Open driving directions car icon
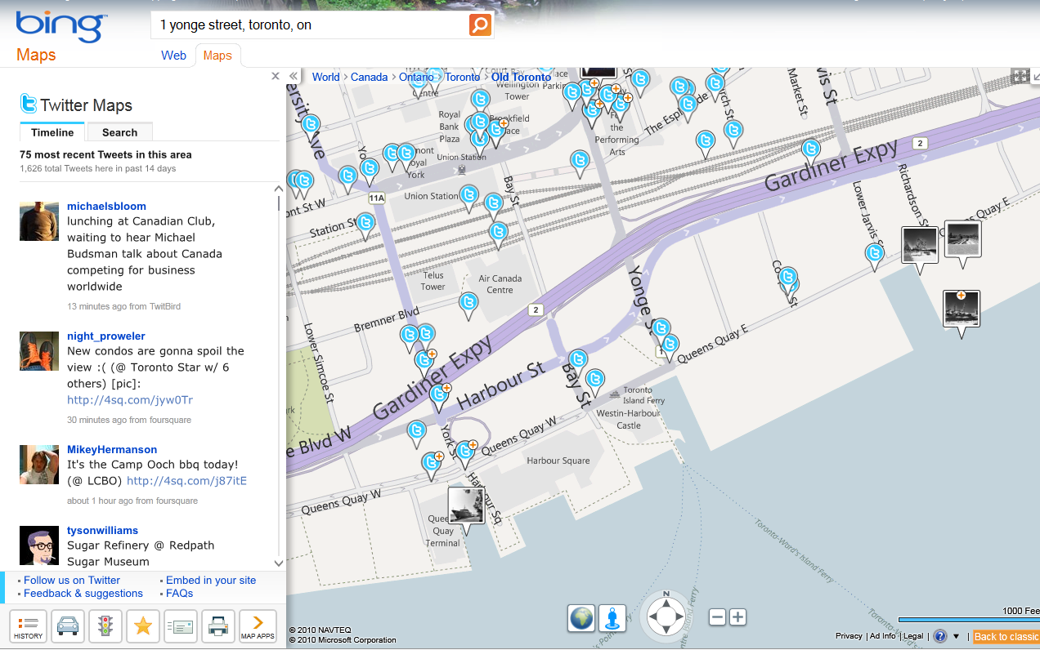The width and height of the screenshot is (1040, 650). (x=68, y=627)
